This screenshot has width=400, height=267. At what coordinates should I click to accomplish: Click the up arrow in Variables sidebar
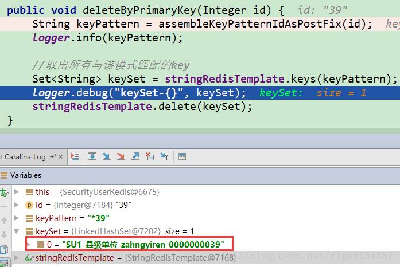coord(4,221)
